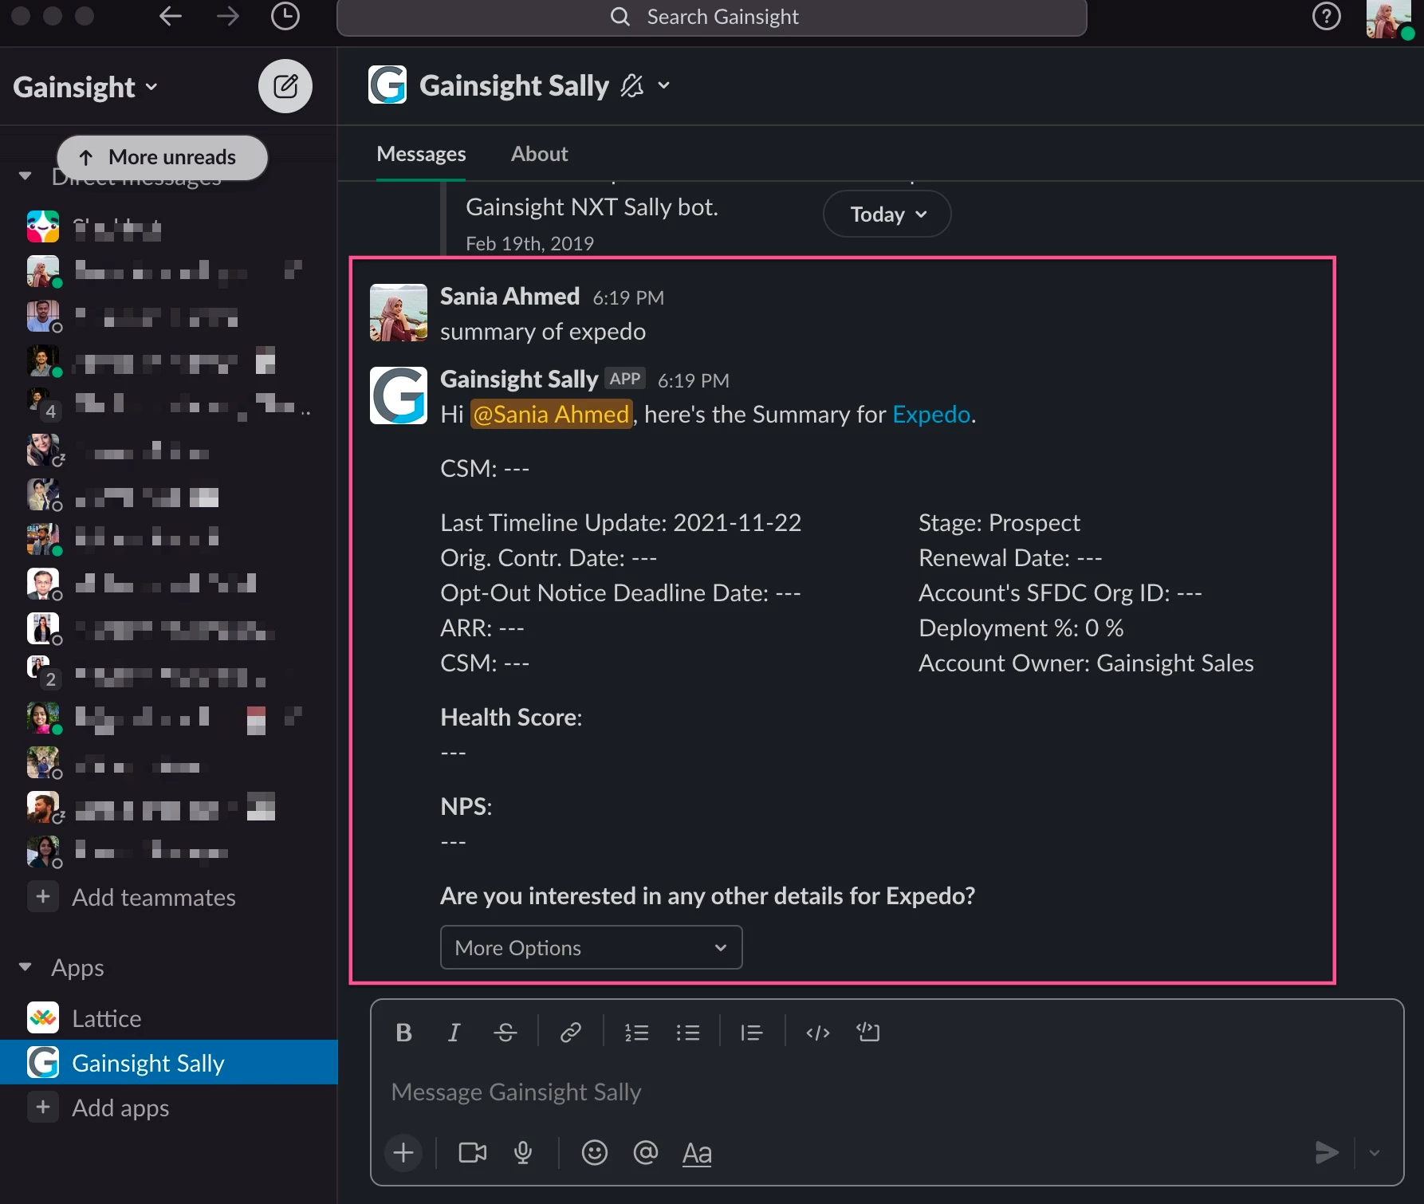Viewport: 1424px width, 1204px height.
Task: Toggle the Aa formatting toolbar
Action: (697, 1152)
